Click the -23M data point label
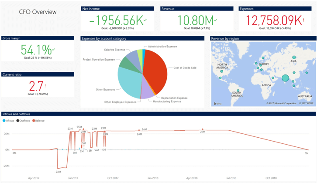 58,172
